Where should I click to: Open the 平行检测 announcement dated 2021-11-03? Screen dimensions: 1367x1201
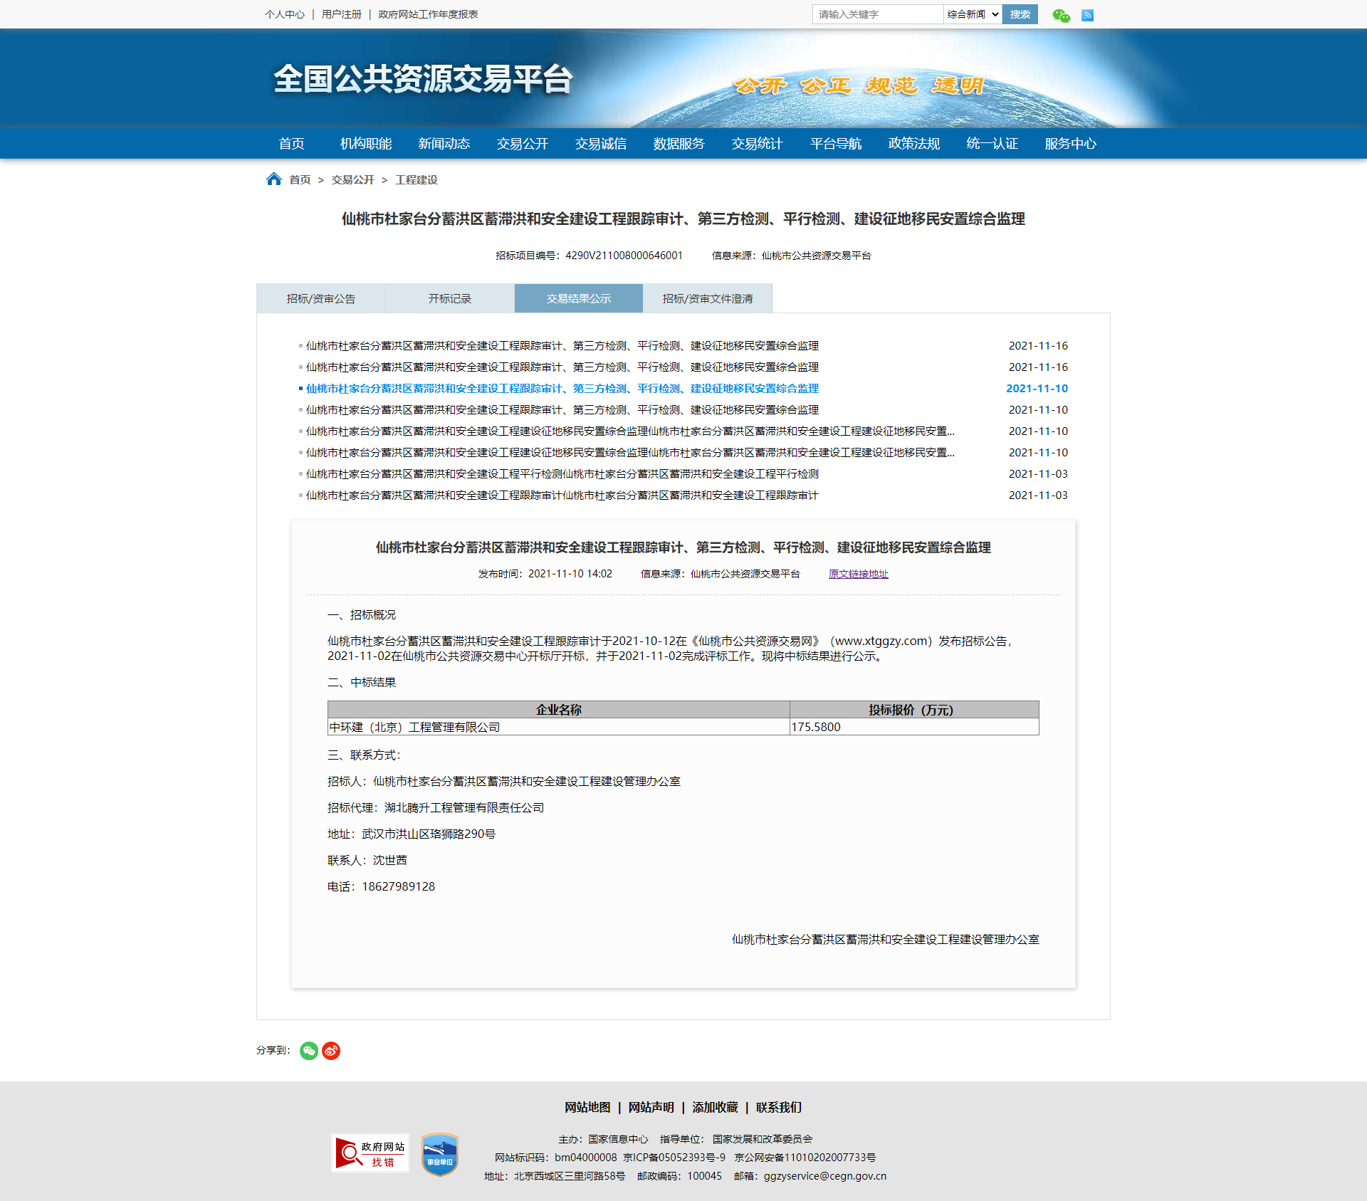pyautogui.click(x=562, y=473)
